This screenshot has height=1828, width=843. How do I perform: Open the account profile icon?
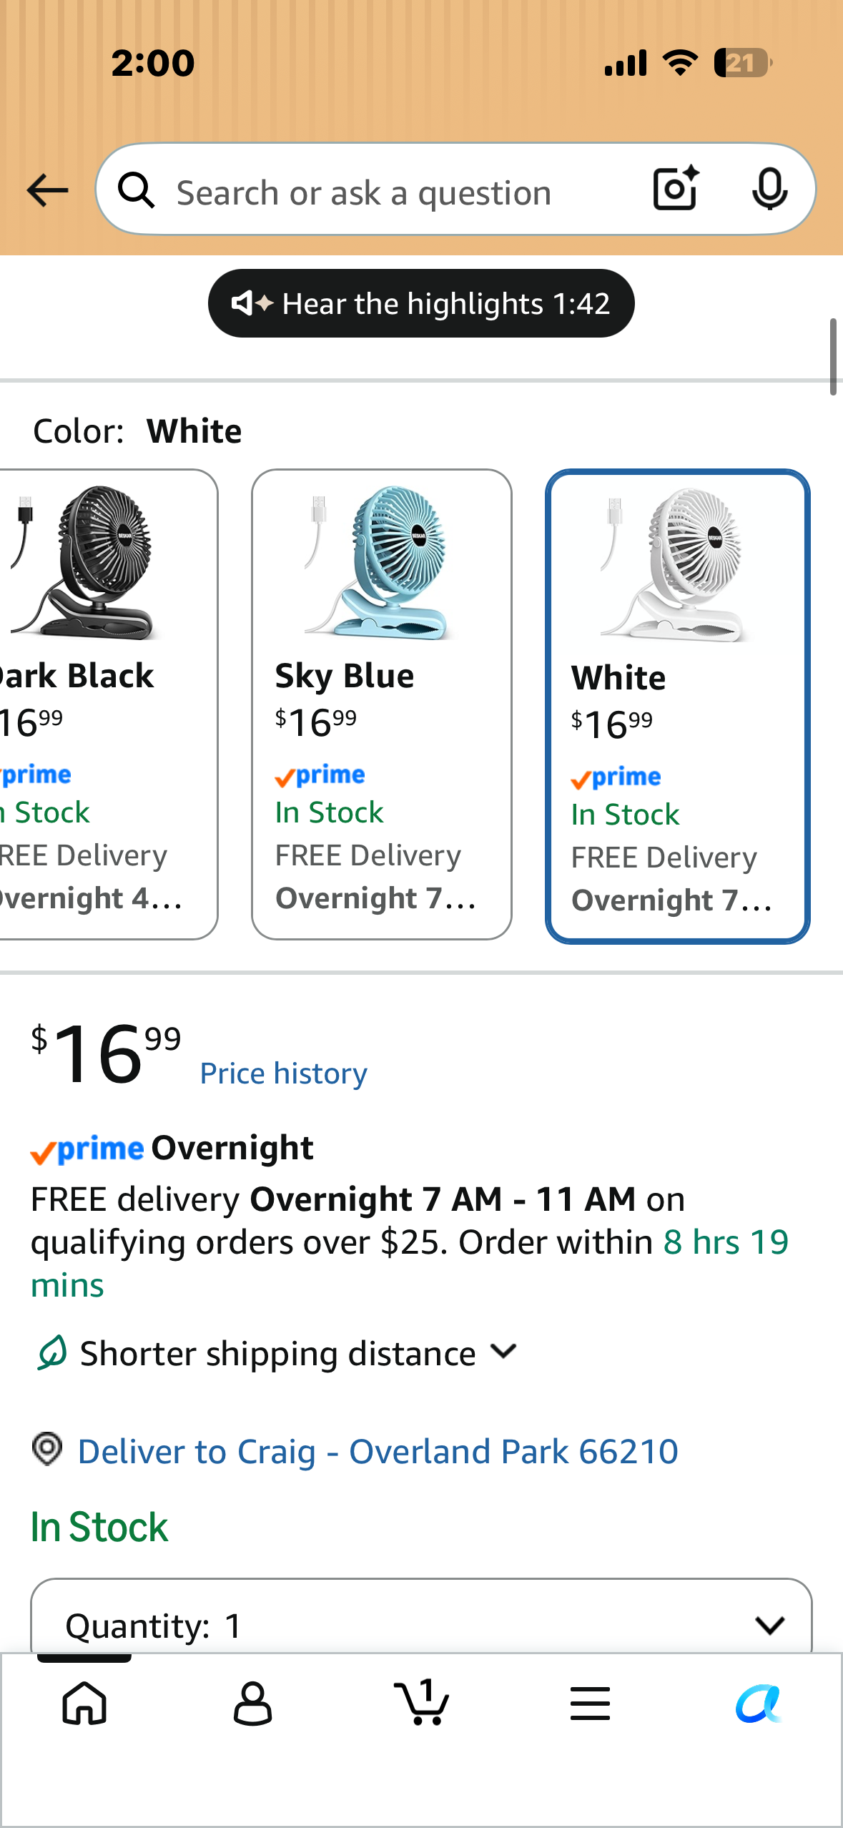[x=253, y=1703]
